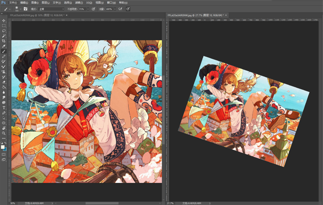Toggle the brush settings panel button
The width and height of the screenshot is (323, 205).
25,9
